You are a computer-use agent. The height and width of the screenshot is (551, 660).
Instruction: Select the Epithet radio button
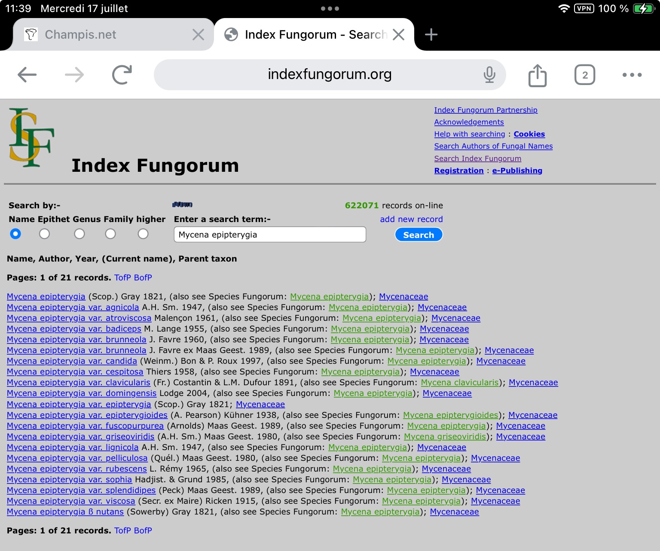click(x=44, y=234)
